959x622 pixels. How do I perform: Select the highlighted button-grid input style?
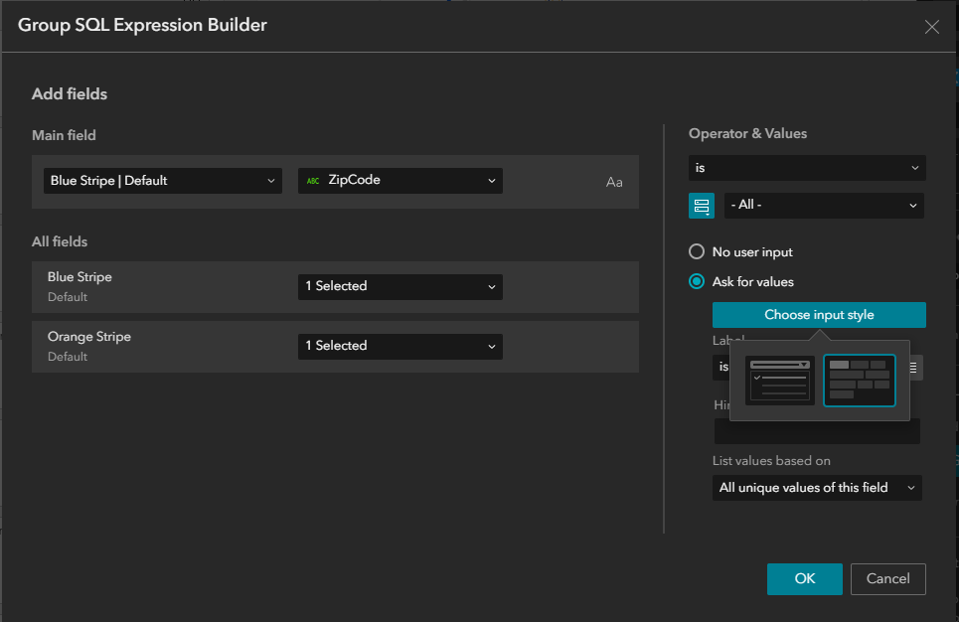(x=859, y=380)
